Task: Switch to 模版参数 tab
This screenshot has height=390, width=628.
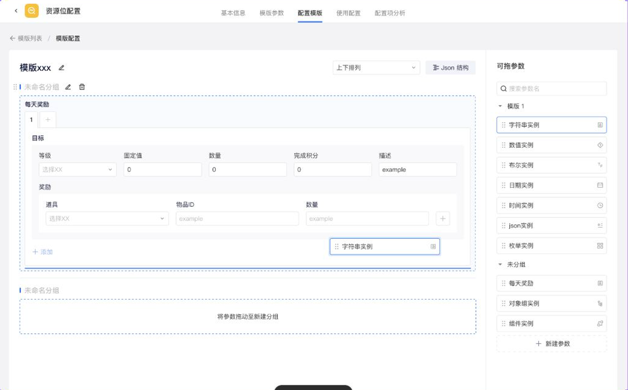Action: point(272,13)
